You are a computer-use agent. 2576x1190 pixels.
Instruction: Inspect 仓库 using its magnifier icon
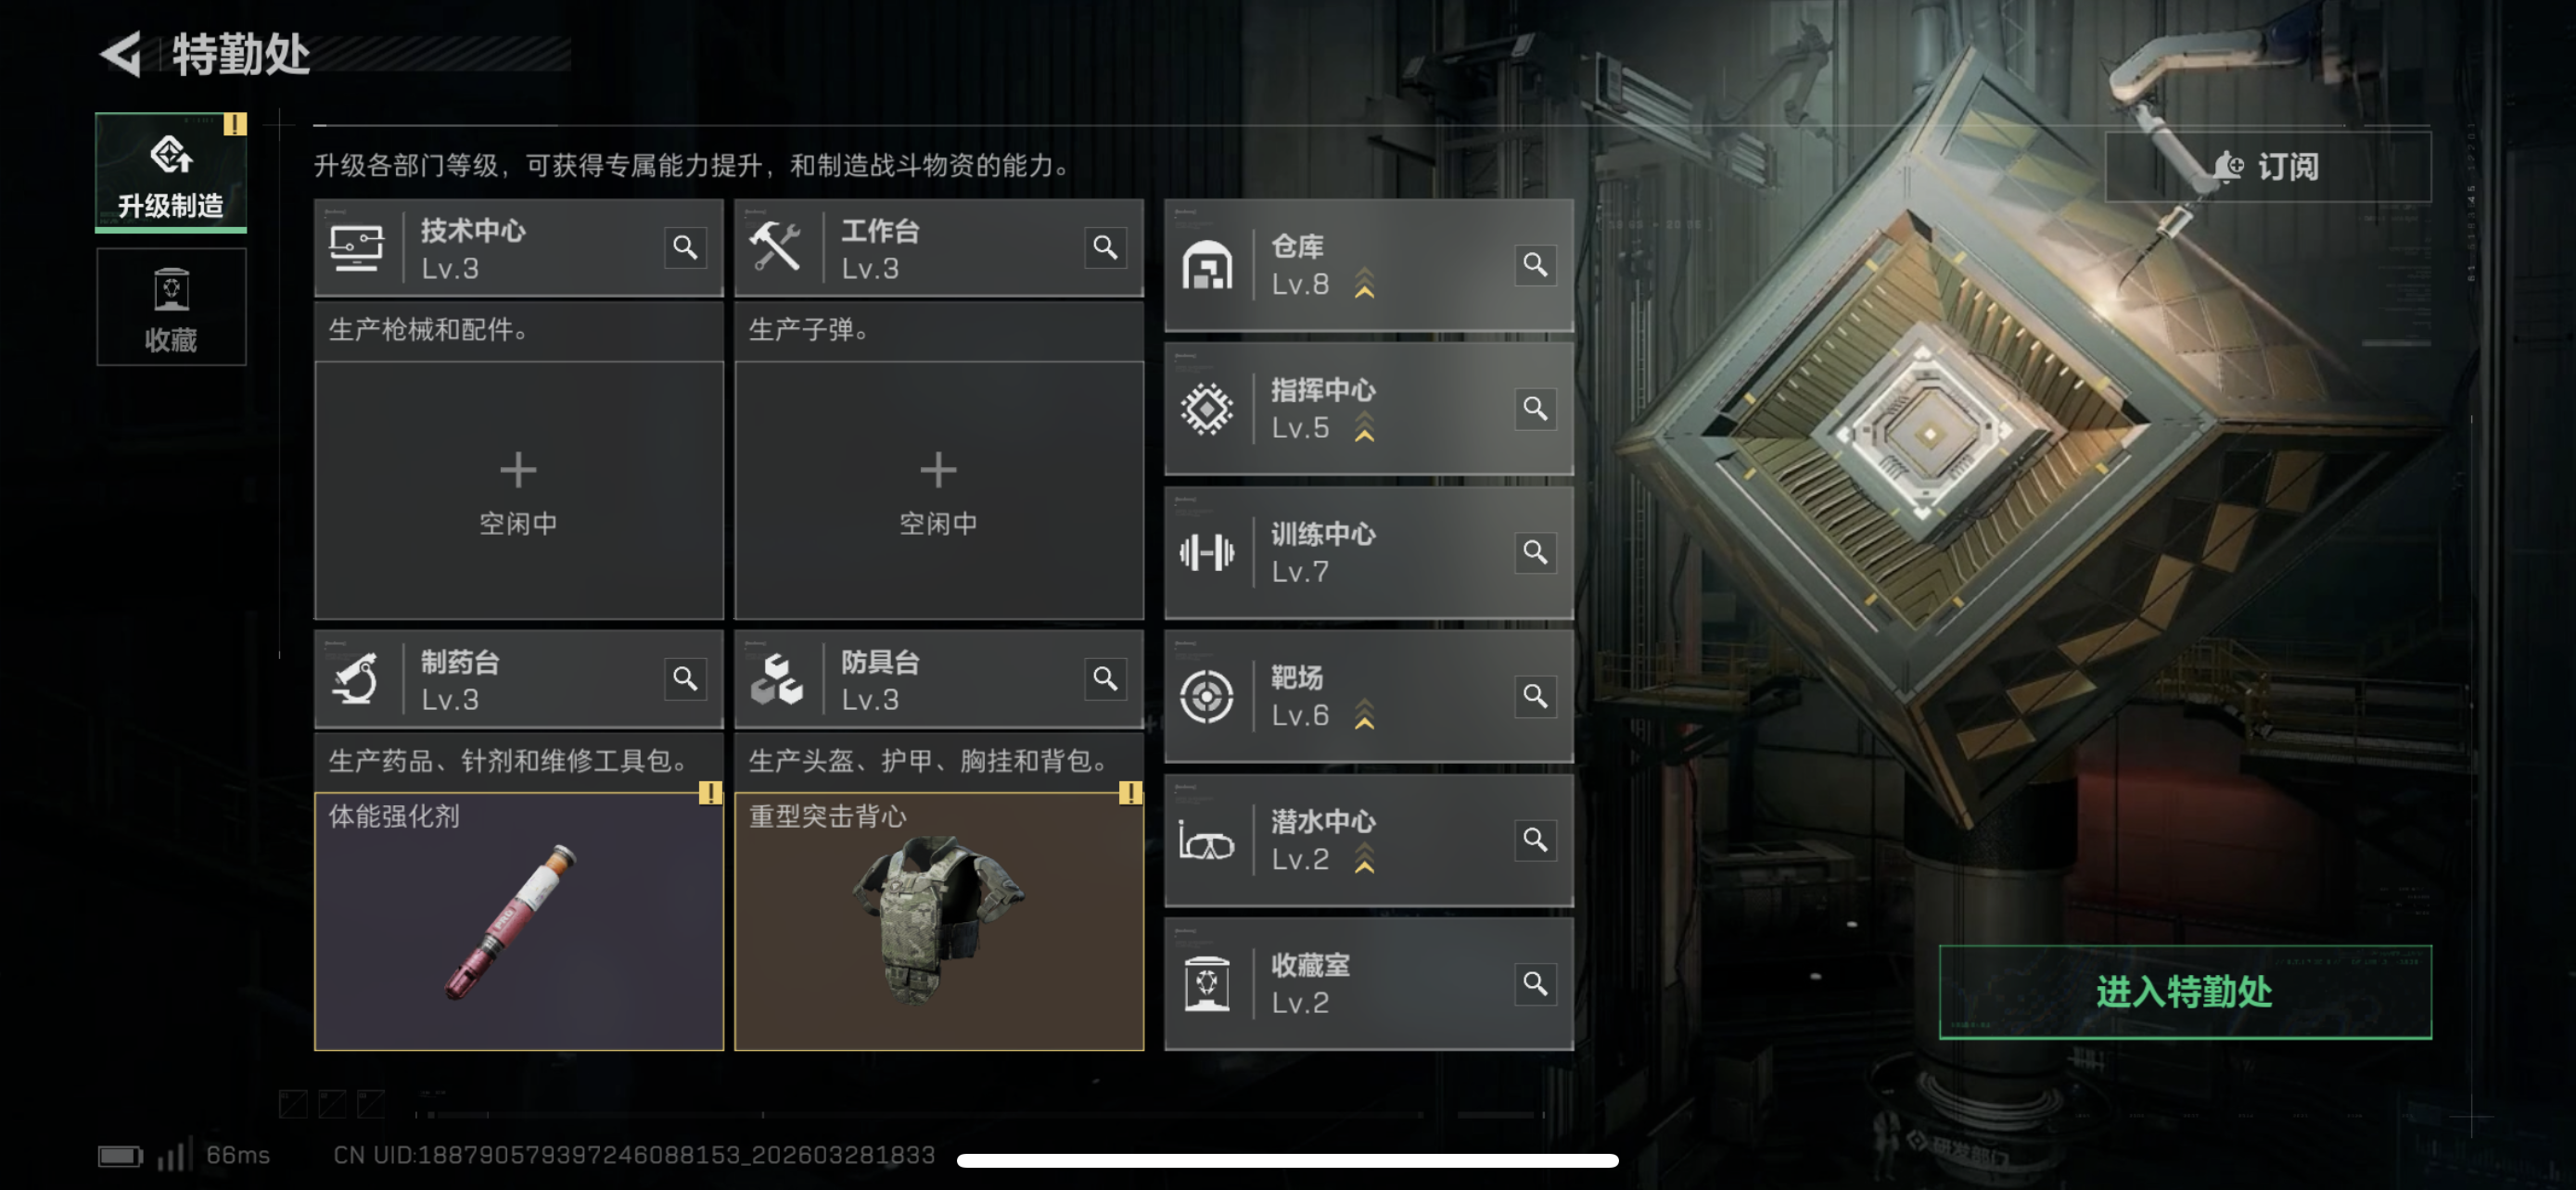[x=1535, y=265]
